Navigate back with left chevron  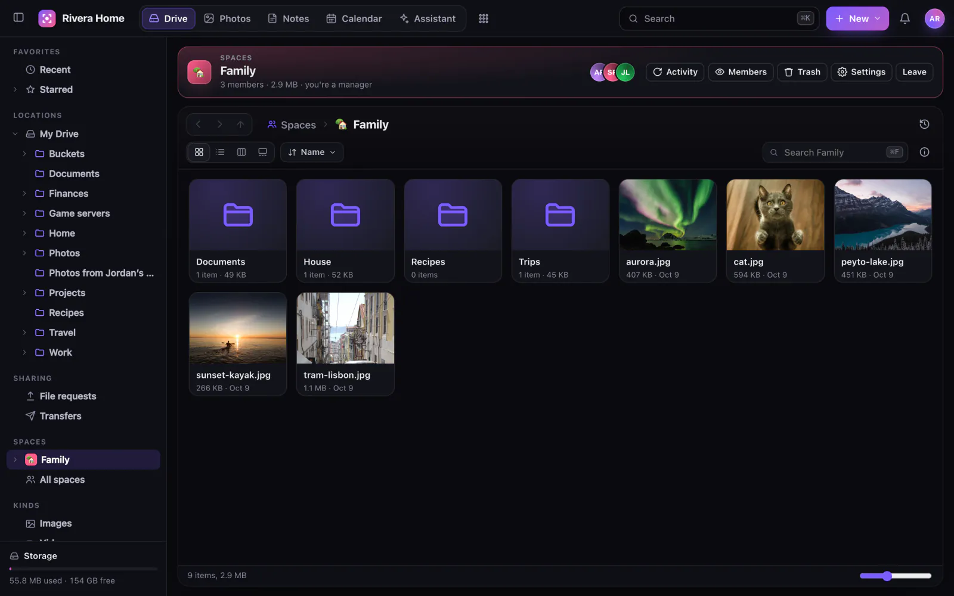pos(198,125)
